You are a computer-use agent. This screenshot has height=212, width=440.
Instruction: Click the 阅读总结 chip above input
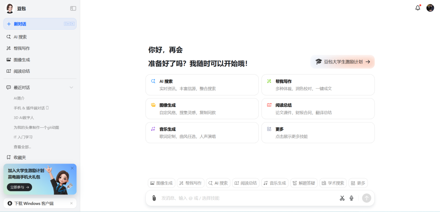pyautogui.click(x=246, y=183)
